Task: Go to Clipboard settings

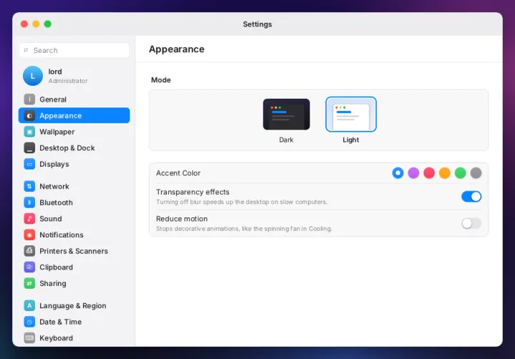Action: pos(74,267)
